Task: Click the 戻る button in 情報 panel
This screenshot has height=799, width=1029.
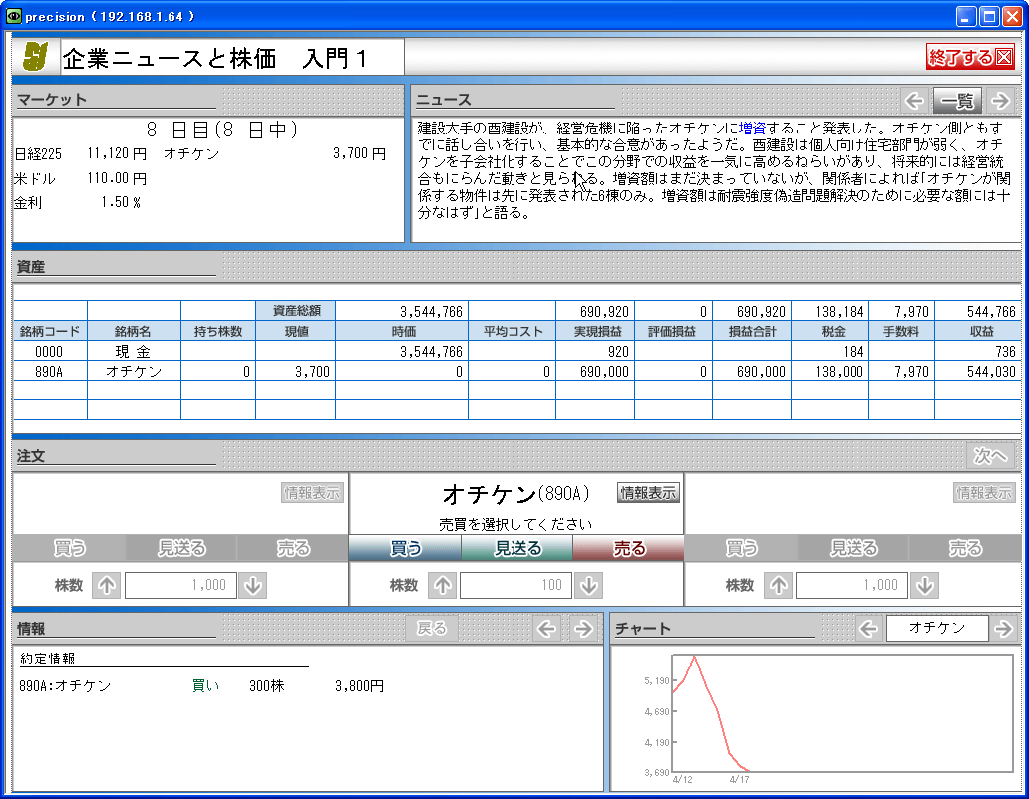Action: (431, 628)
